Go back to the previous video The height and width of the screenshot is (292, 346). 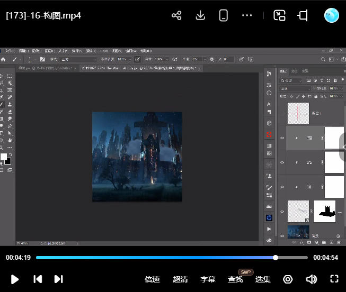coord(38,279)
